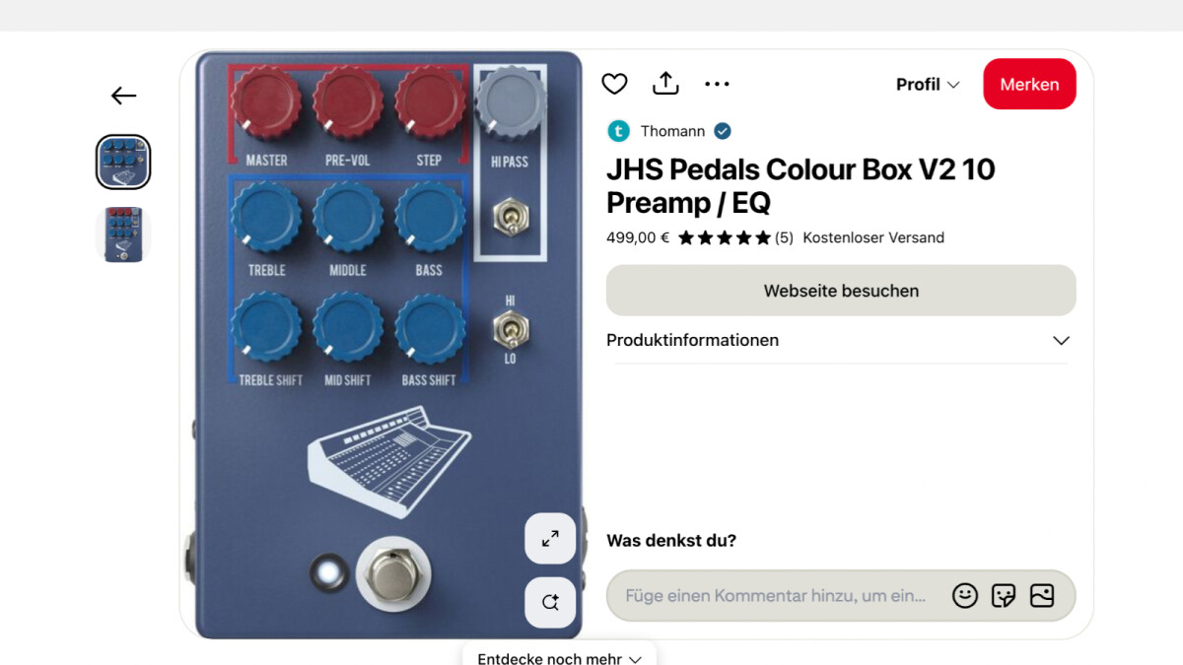Click the Webseite besuchen button

pyautogui.click(x=841, y=291)
